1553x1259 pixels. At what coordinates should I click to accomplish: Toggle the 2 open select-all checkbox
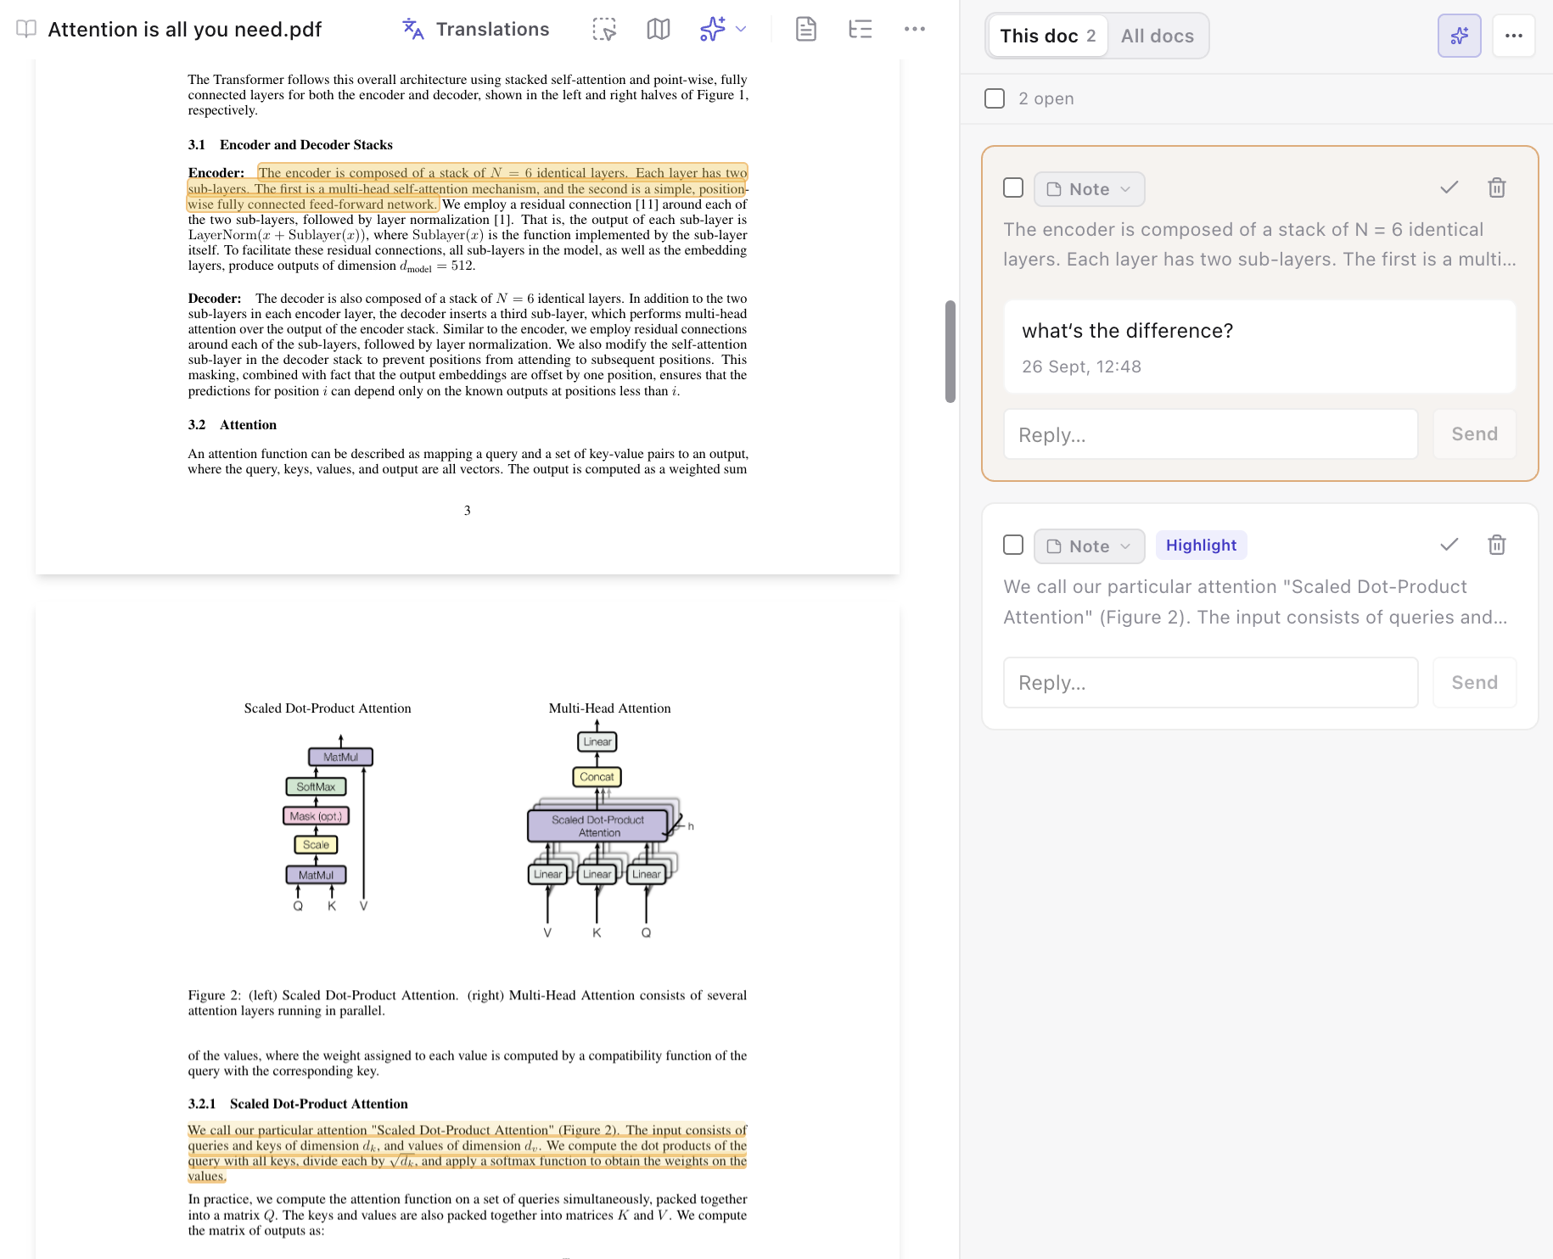[995, 98]
